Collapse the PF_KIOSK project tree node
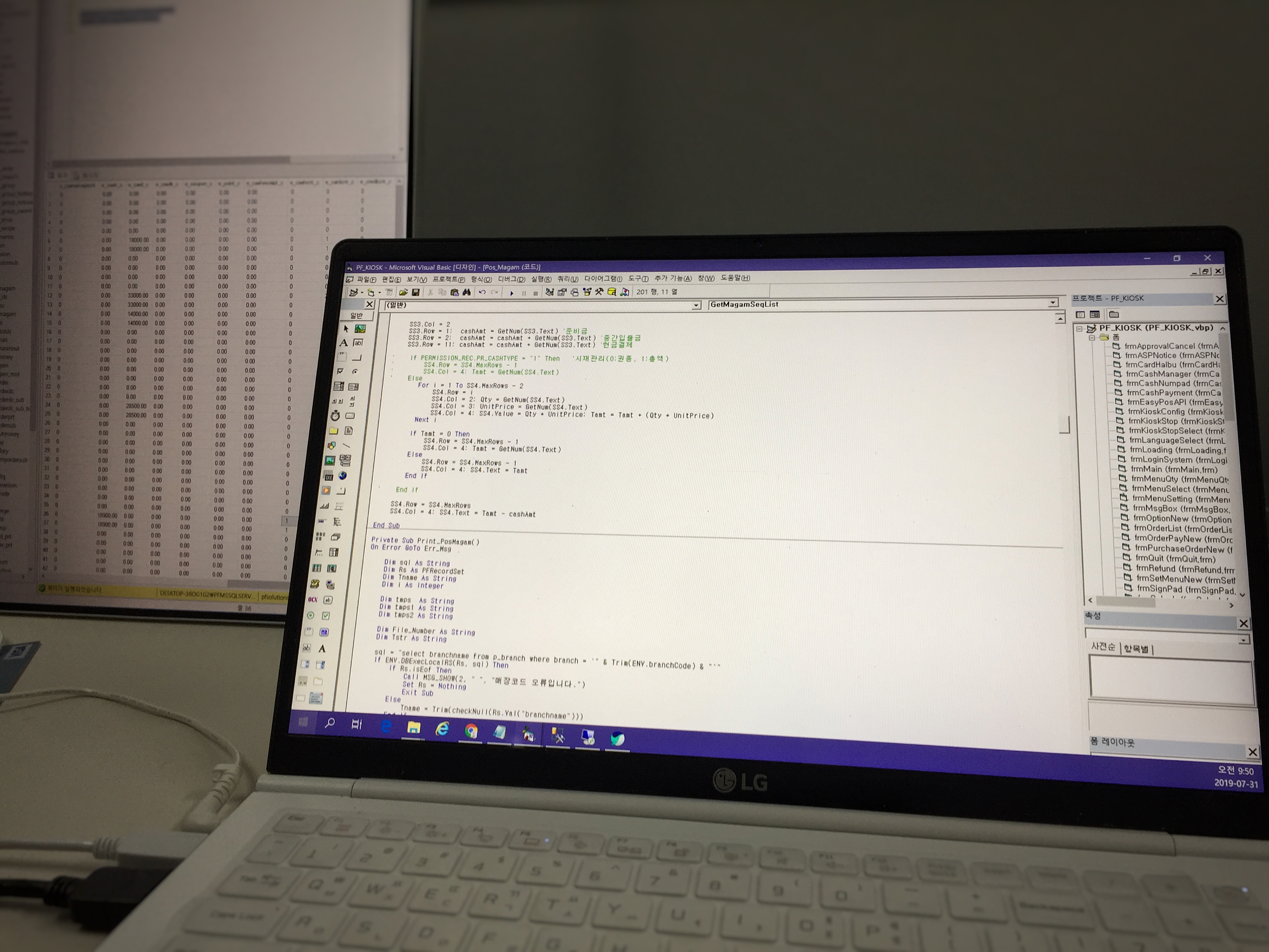Image resolution: width=1269 pixels, height=952 pixels. (1079, 329)
